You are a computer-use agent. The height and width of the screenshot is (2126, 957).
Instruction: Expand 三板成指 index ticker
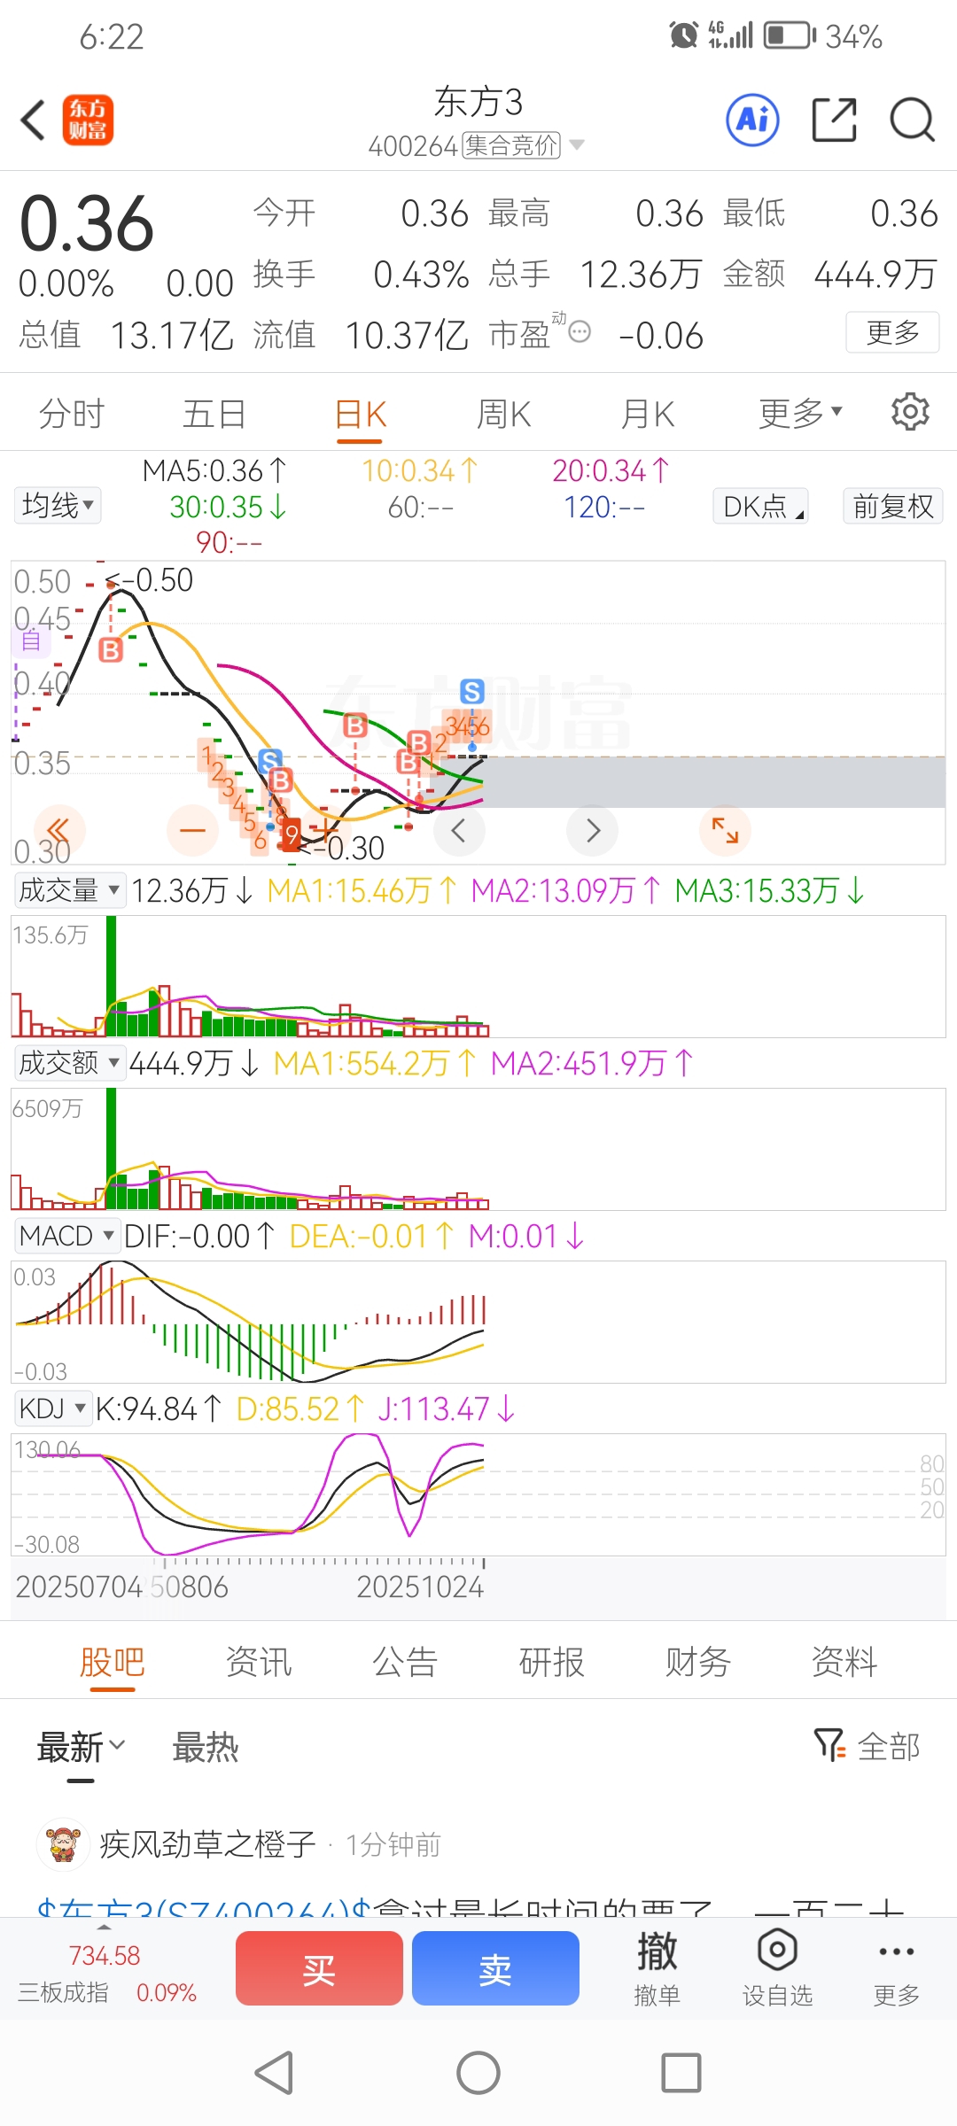tap(105, 1968)
